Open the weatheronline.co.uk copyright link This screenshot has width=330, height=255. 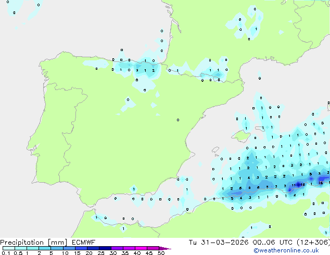(x=286, y=250)
